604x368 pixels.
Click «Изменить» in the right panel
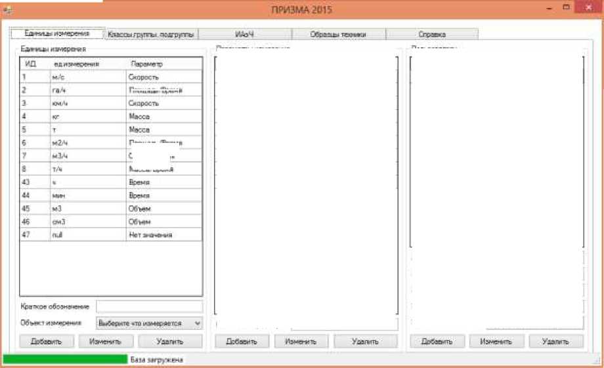point(496,342)
